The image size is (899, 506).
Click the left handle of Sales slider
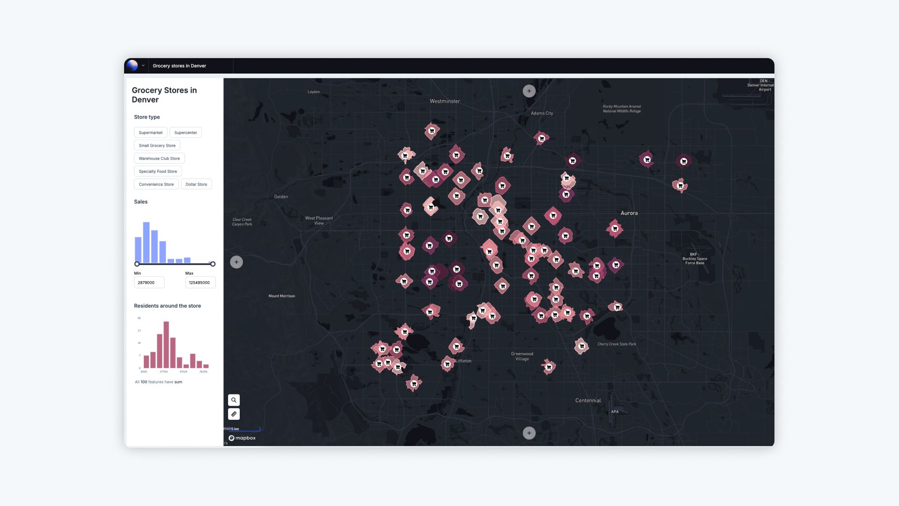[137, 264]
